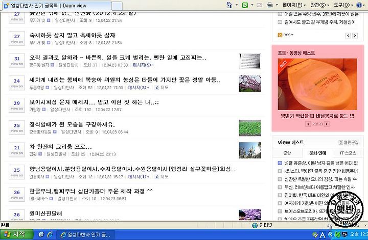This screenshot has width=368, height=240.
Task: Click blog icon next to 에너자버스
Action: point(51,199)
